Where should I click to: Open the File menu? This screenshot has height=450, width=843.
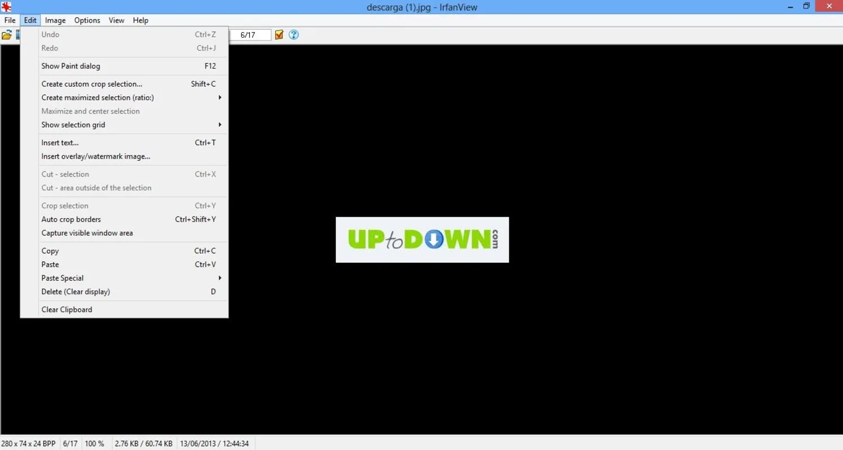coord(10,20)
